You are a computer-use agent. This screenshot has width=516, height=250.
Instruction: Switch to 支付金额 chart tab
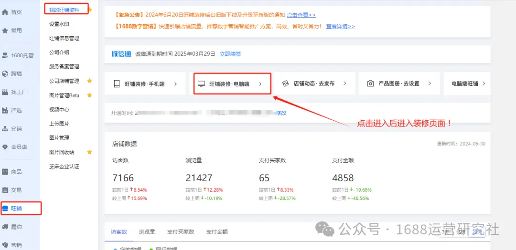[x=217, y=231]
